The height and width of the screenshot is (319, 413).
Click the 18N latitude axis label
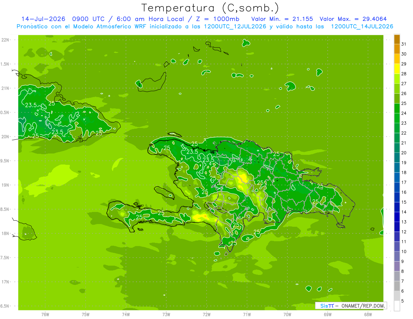(6, 233)
